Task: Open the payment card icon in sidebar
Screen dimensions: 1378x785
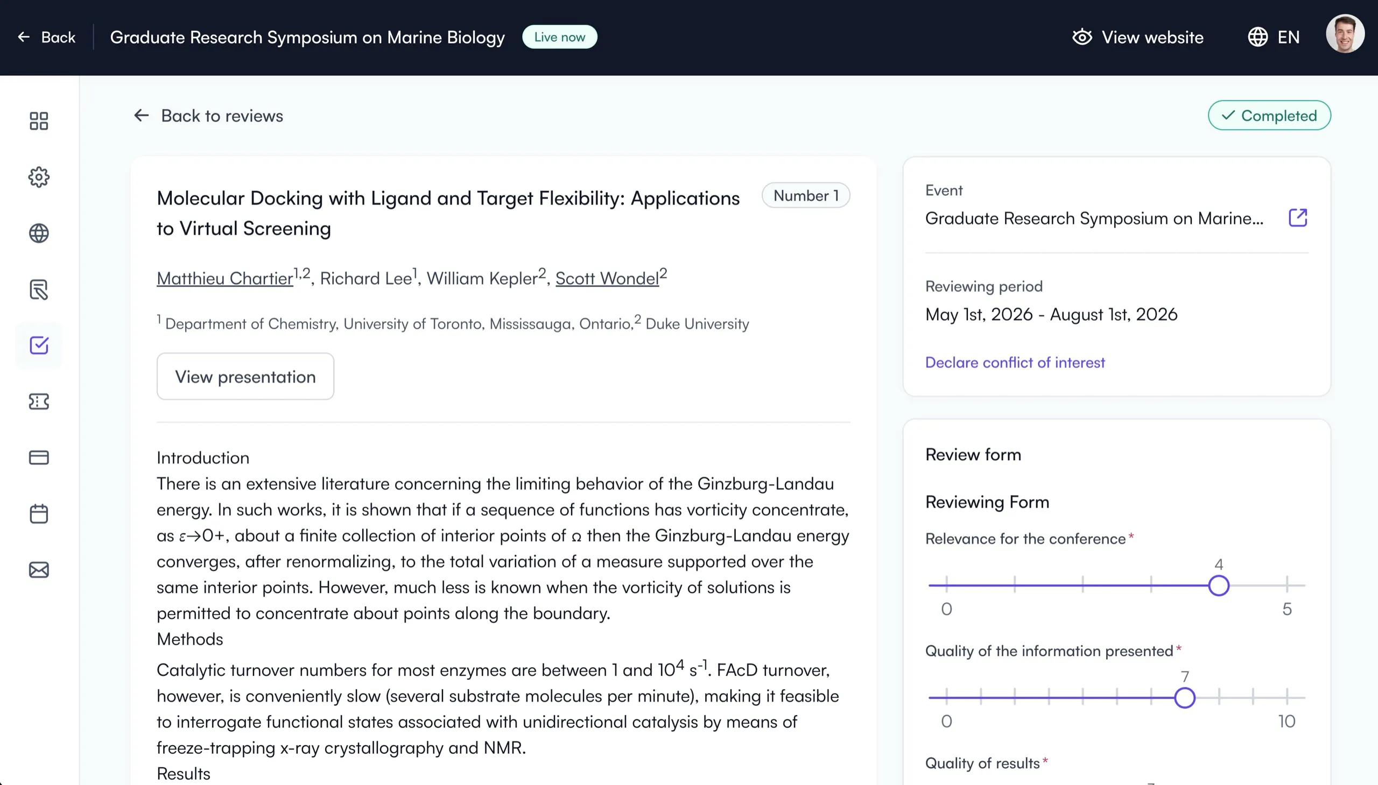Action: [39, 458]
